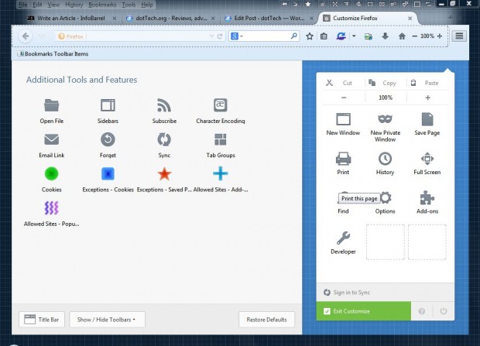This screenshot has height=346, width=480.
Task: Click the zoom in plus button in menu panel
Action: [427, 98]
